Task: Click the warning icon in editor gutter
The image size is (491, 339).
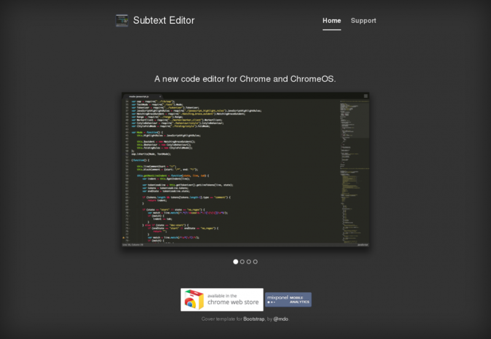Action: [x=124, y=238]
